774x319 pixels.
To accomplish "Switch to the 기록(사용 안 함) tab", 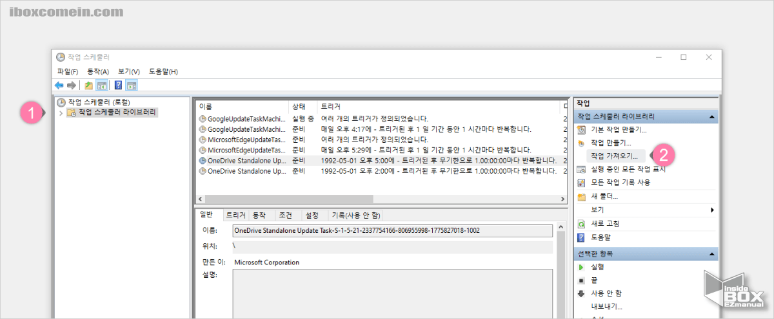I will click(356, 215).
